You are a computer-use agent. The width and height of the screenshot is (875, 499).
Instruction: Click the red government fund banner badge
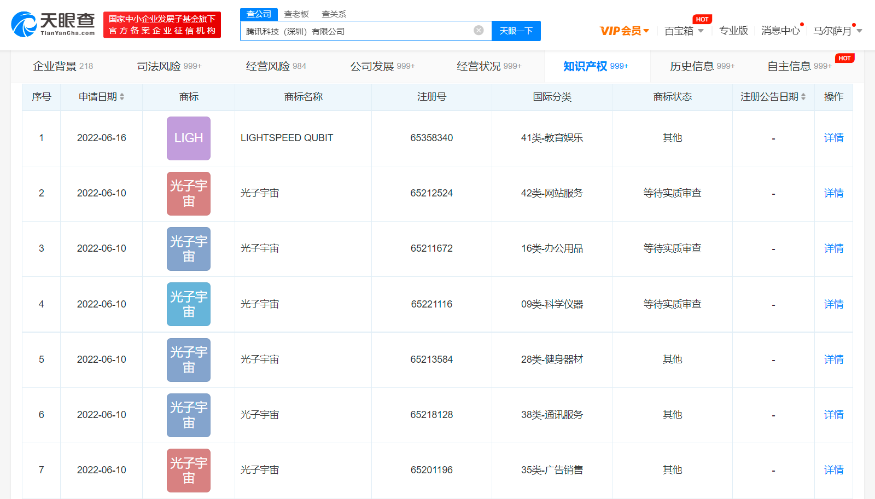click(162, 25)
